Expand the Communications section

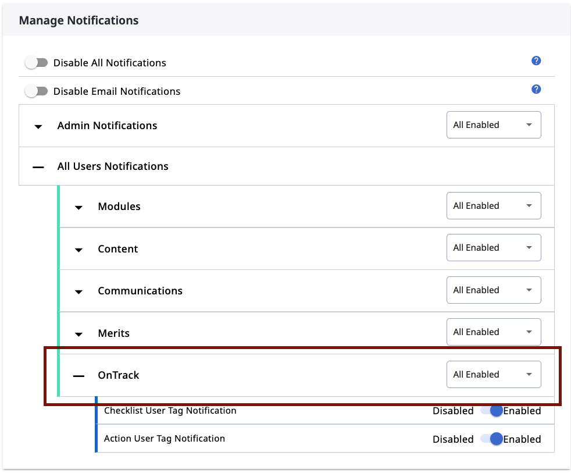[78, 291]
